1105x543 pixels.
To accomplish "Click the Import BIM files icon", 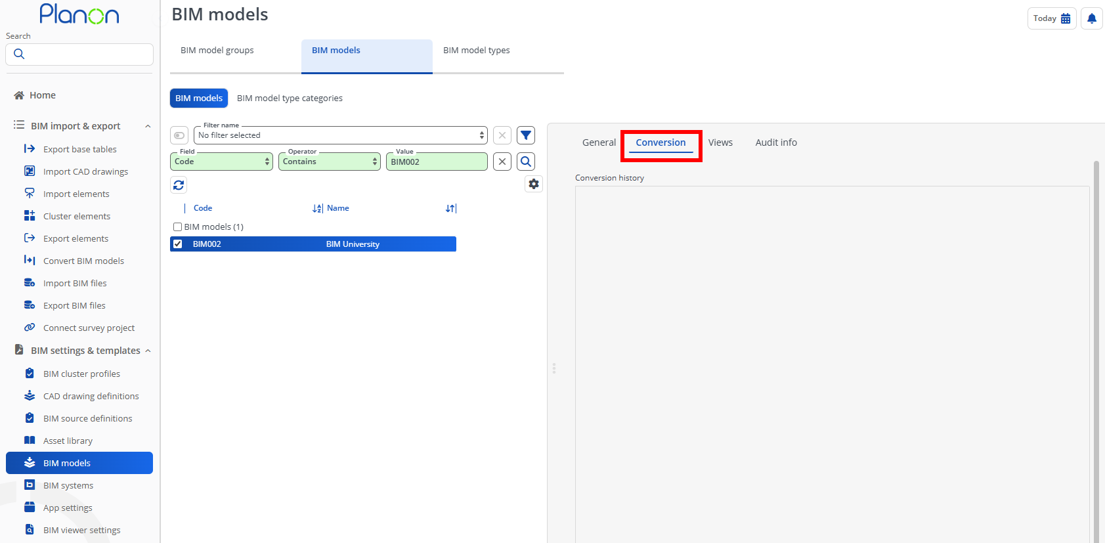I will click(x=30, y=283).
